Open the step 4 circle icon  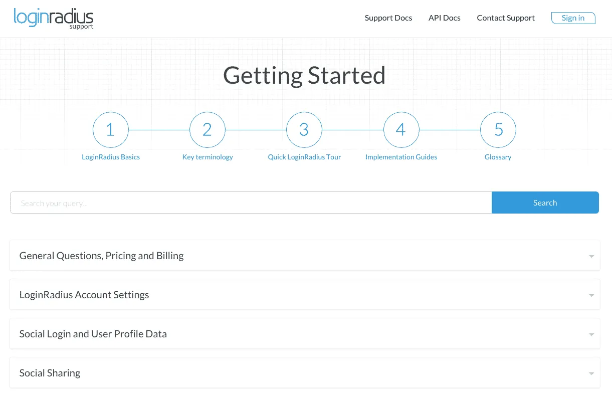[x=401, y=130]
